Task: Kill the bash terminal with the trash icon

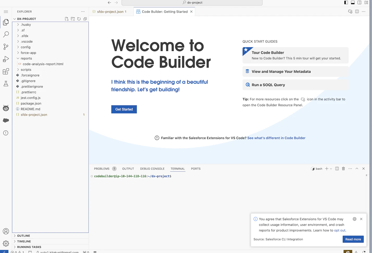Action: tap(343, 168)
